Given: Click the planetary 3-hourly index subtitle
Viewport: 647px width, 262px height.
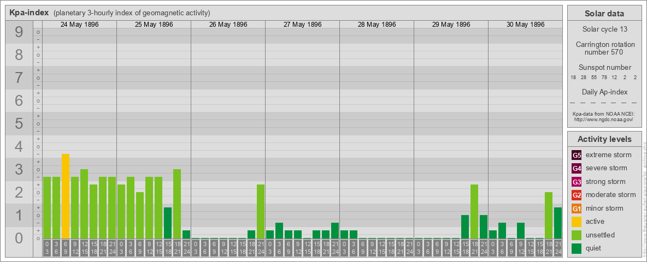Looking at the screenshot, I should click(132, 13).
